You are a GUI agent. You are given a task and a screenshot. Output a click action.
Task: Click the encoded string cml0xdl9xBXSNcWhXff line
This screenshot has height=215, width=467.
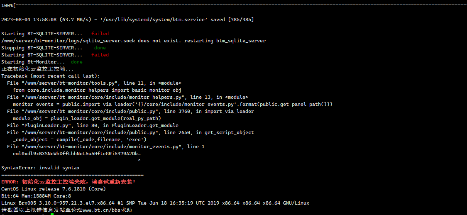pos(77,154)
